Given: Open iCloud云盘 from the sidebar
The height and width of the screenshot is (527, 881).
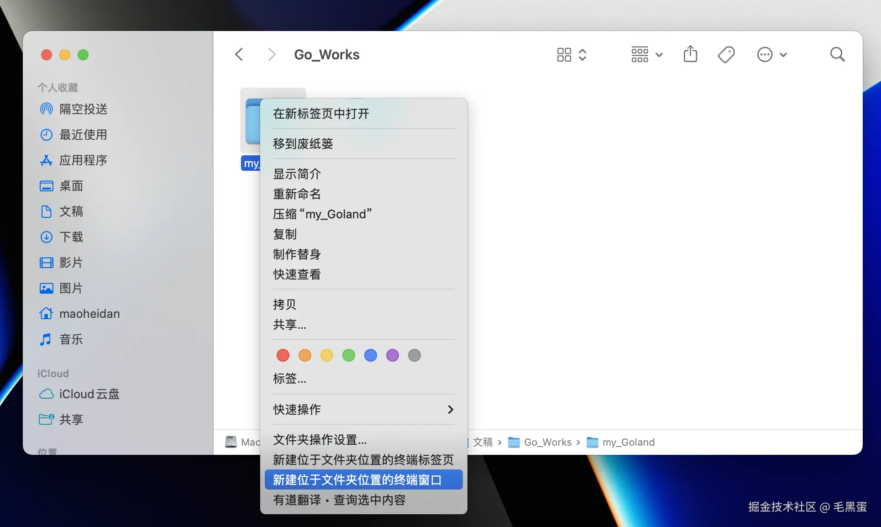Looking at the screenshot, I should tap(89, 394).
